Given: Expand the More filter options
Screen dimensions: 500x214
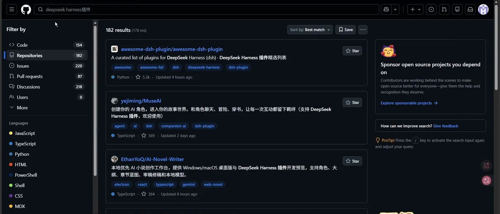Looking at the screenshot, I should pos(47,108).
